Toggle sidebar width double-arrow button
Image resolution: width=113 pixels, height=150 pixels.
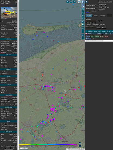[x=86, y=2]
